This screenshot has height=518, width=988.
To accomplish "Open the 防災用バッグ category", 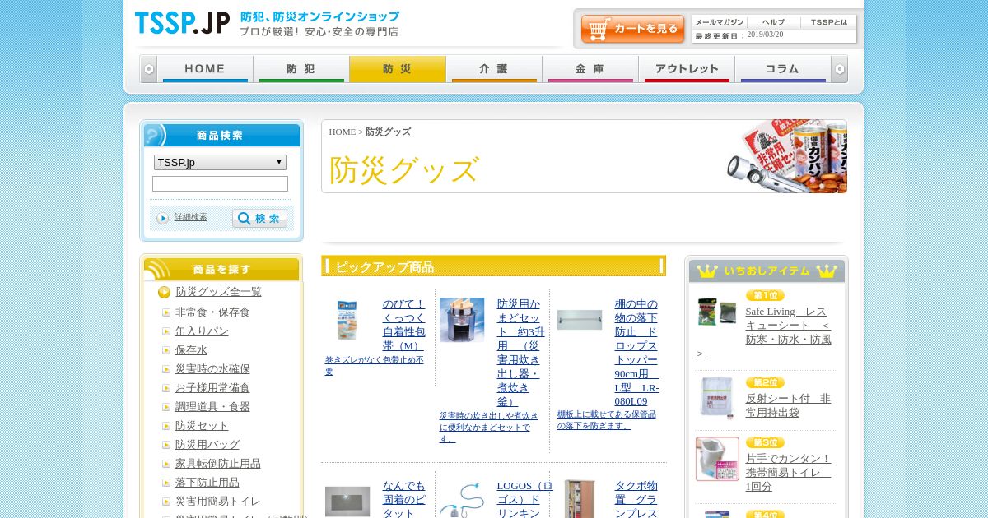I will tap(207, 445).
